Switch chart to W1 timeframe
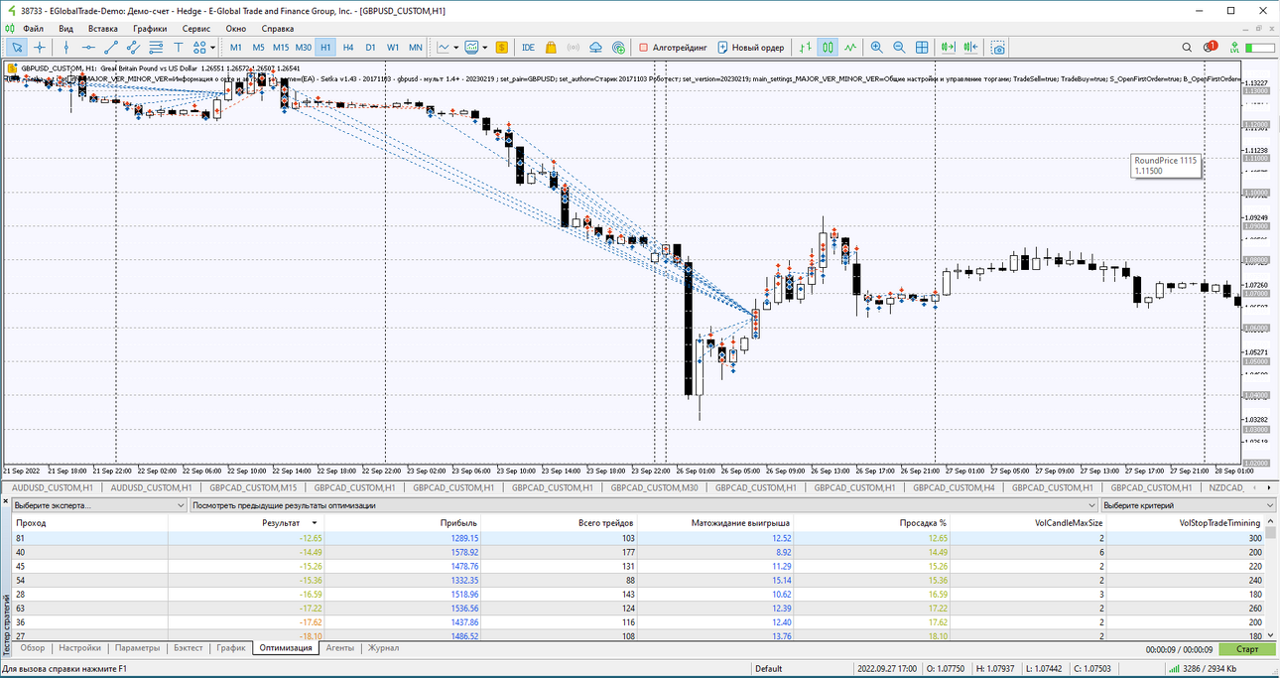 [x=393, y=47]
